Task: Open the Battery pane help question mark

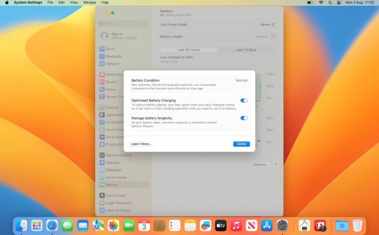Action: point(275,164)
